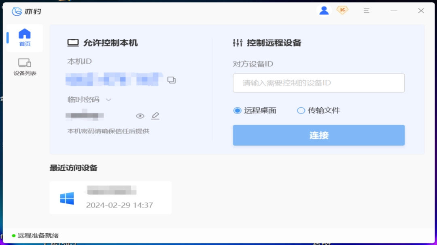The width and height of the screenshot is (437, 245).
Task: Click the 对方设备ID input field
Action: click(x=318, y=83)
